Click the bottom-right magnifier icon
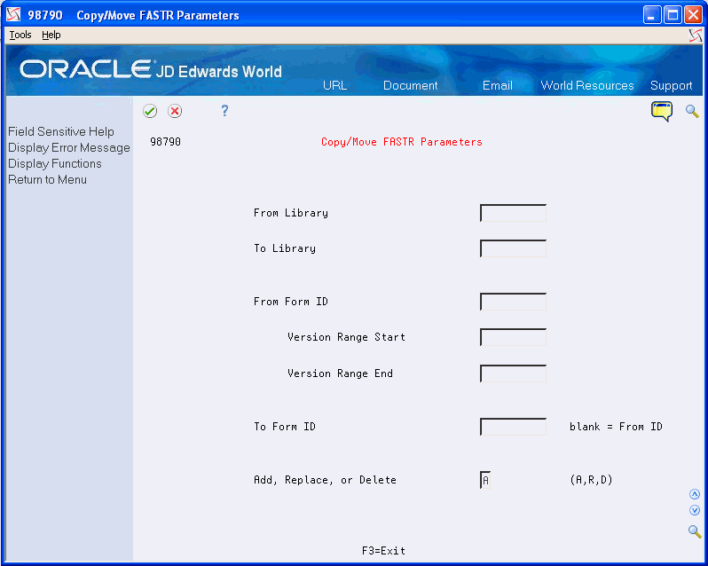The height and width of the screenshot is (566, 708). click(695, 531)
